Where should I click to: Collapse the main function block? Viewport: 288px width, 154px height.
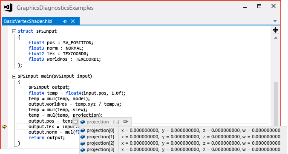click(x=14, y=76)
